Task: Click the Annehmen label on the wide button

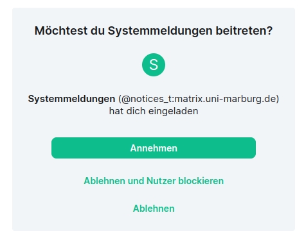Action: pos(154,148)
